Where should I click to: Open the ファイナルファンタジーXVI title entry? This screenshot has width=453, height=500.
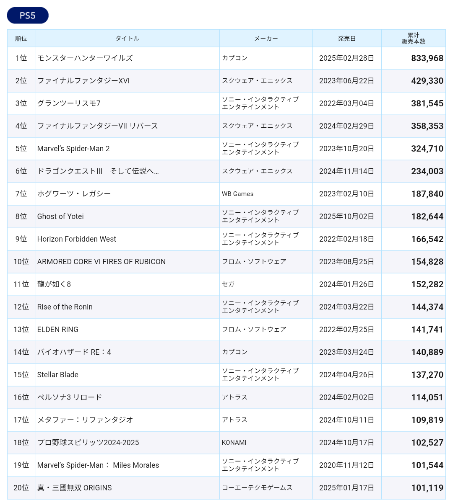(x=83, y=81)
